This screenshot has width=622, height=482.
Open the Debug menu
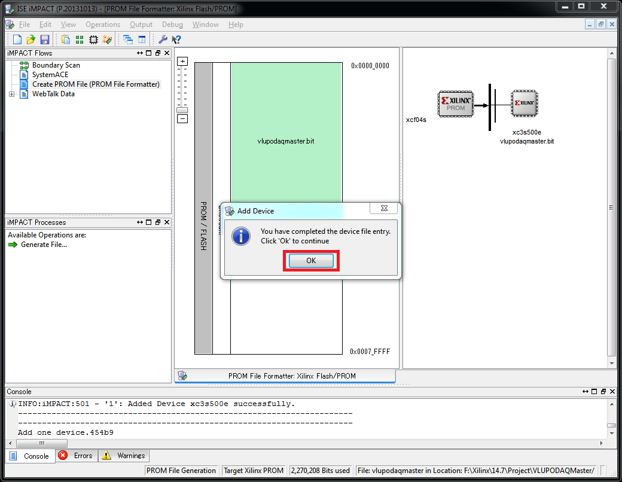(172, 25)
